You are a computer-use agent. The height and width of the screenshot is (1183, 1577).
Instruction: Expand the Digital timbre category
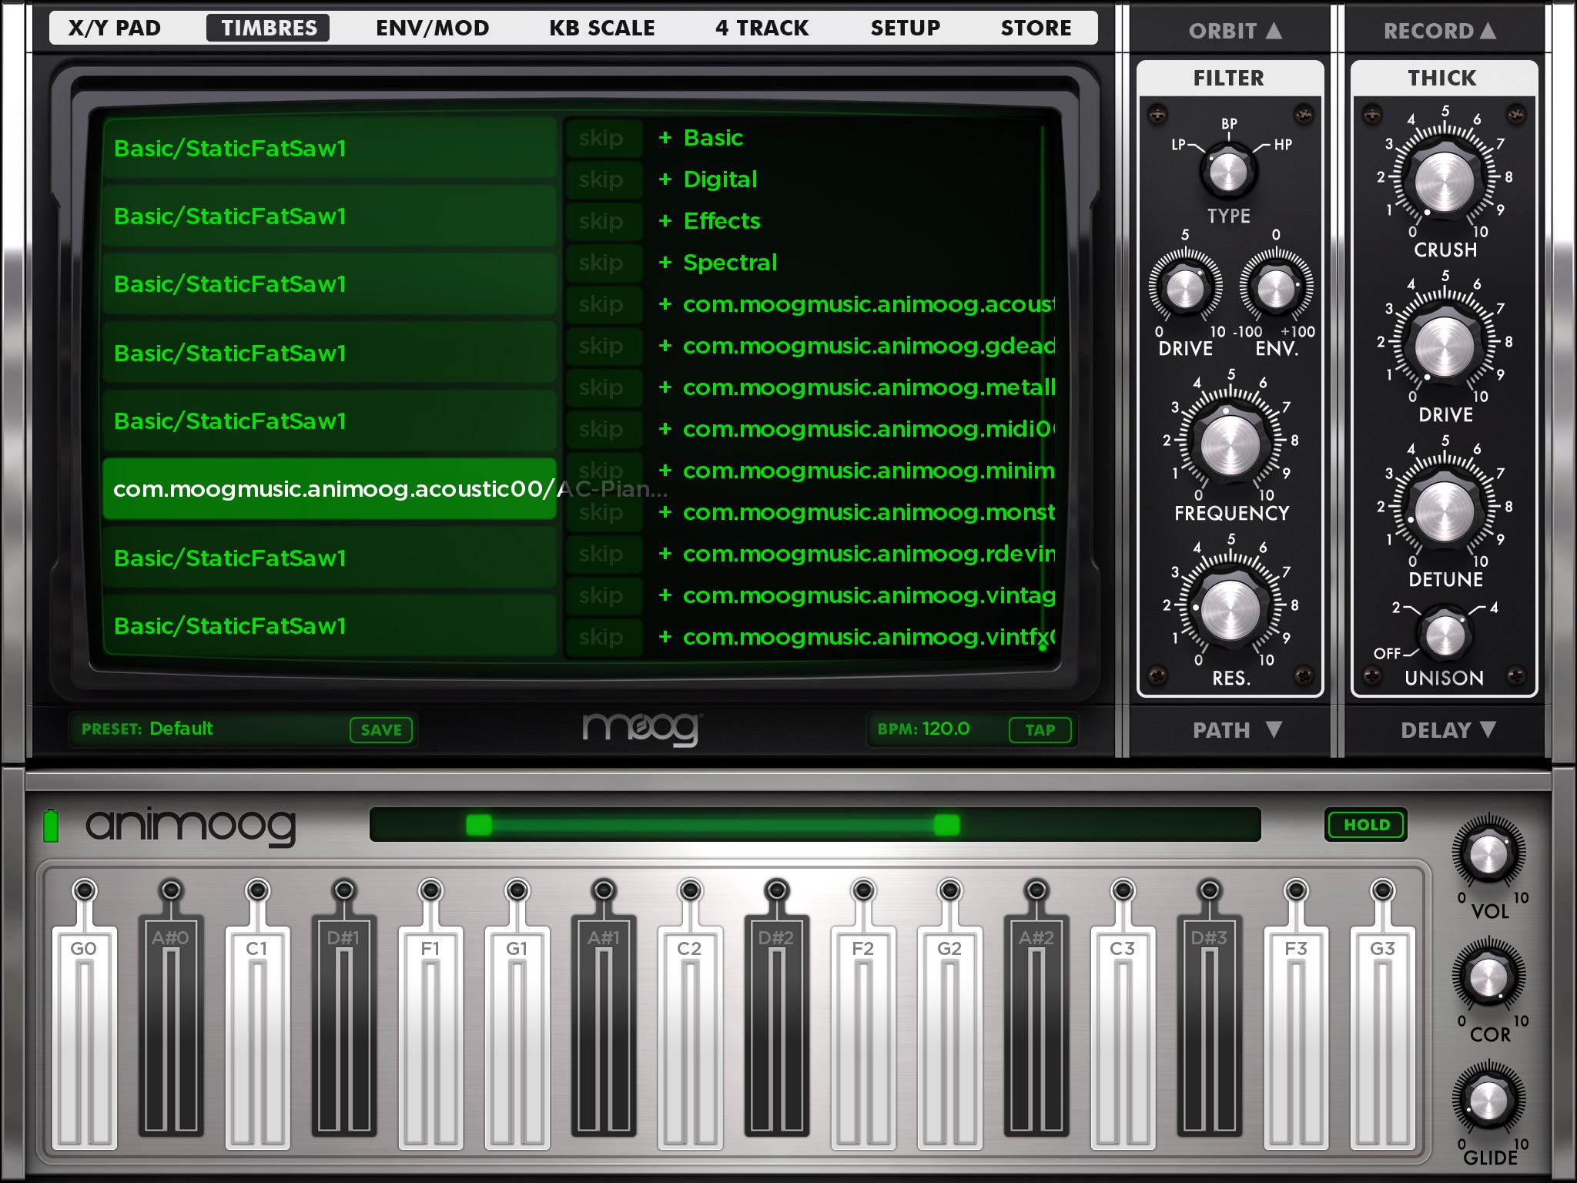click(719, 179)
